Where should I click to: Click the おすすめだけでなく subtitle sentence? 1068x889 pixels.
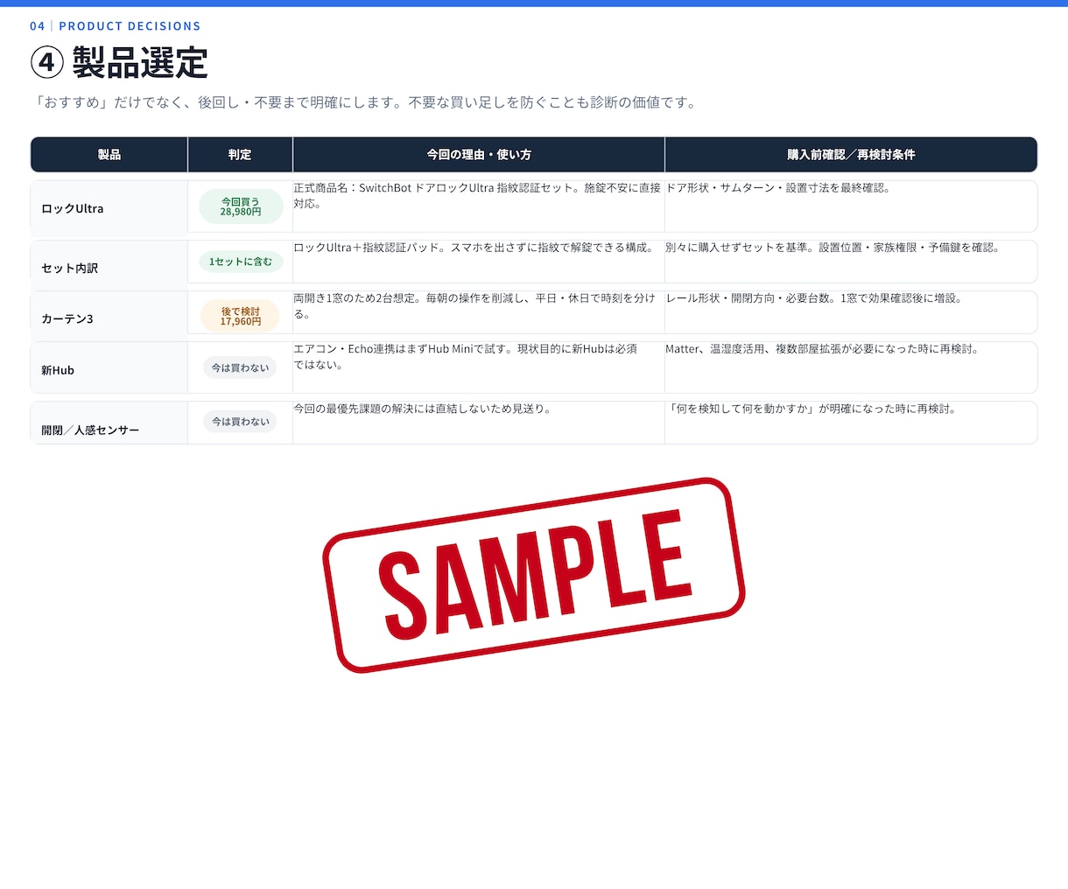366,102
